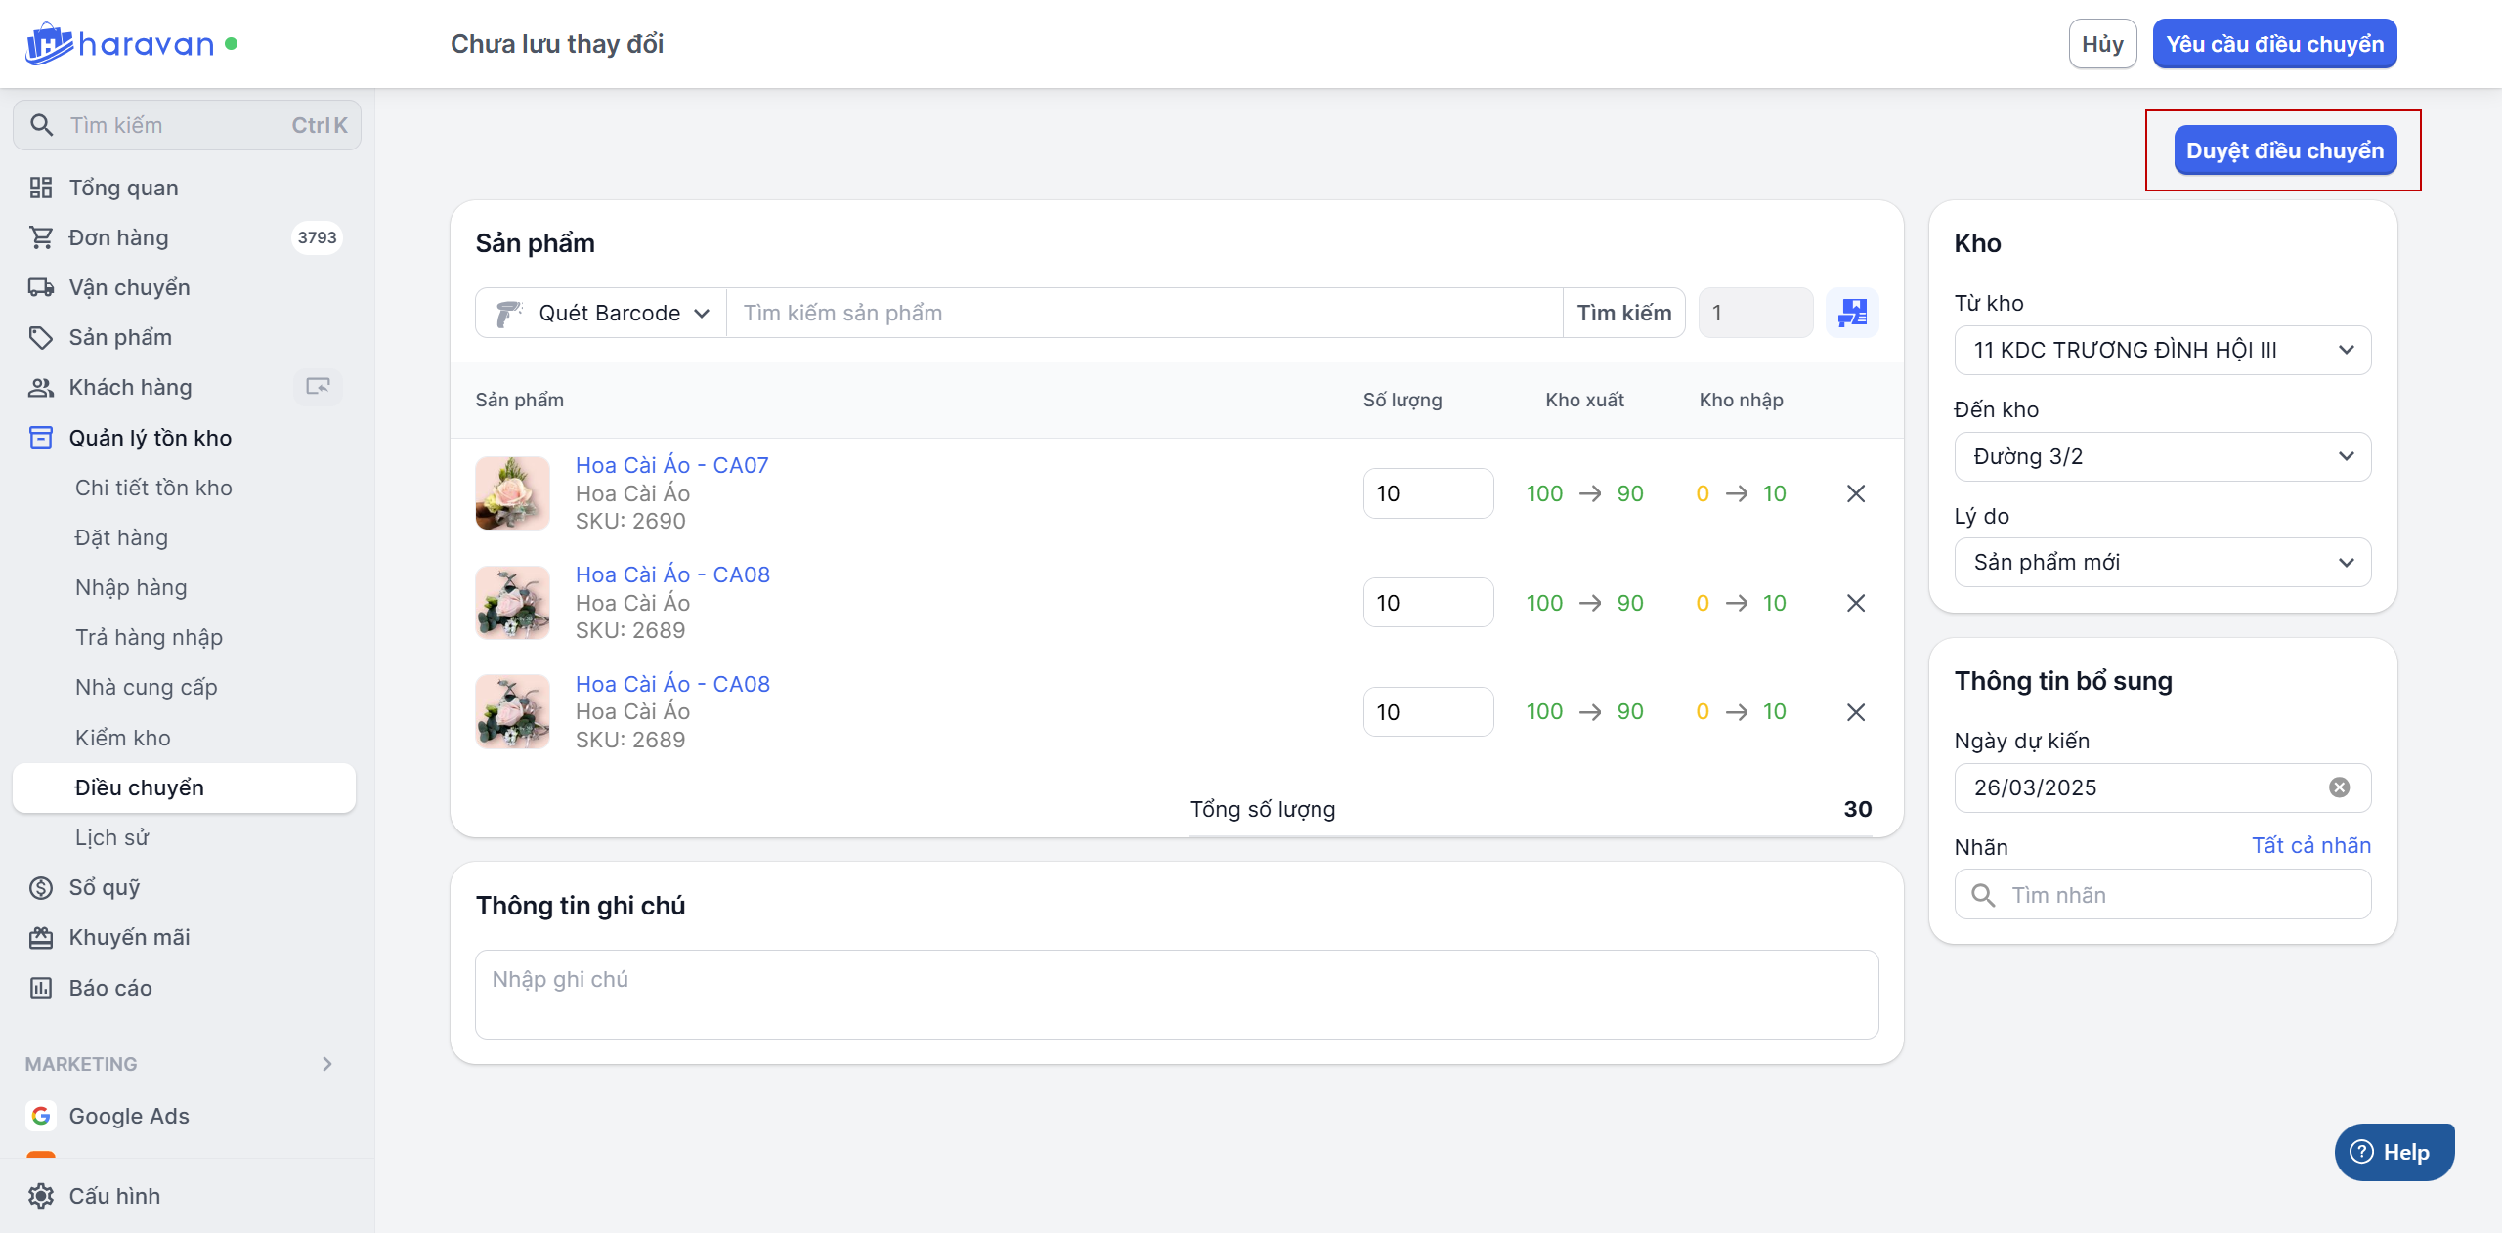Open Cấu hình settings gear
The height and width of the screenshot is (1233, 2502).
(x=41, y=1196)
